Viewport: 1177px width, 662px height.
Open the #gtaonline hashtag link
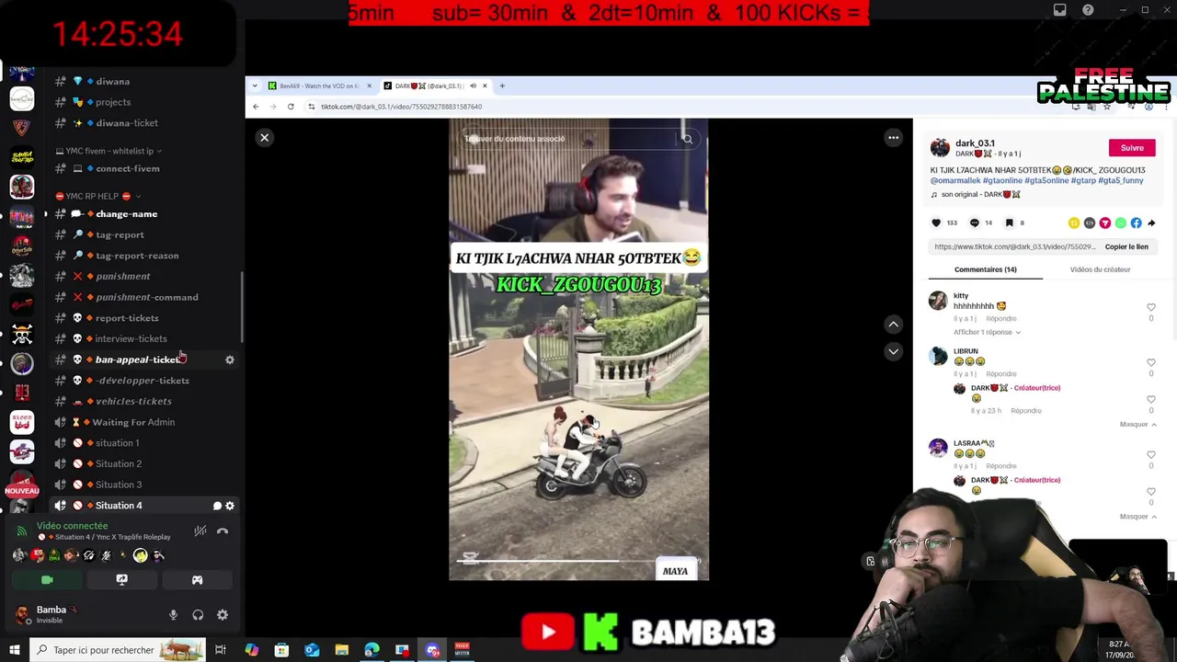1002,181
